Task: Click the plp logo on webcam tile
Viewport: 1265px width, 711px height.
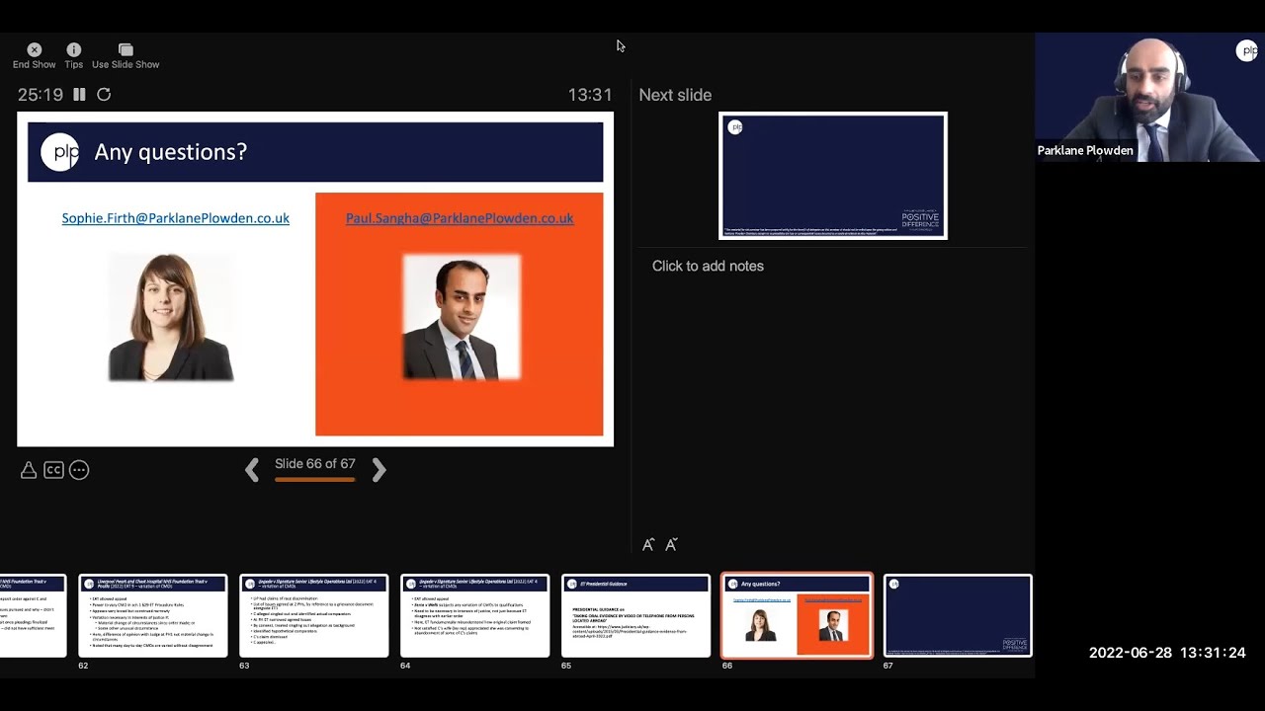Action: (x=1247, y=51)
